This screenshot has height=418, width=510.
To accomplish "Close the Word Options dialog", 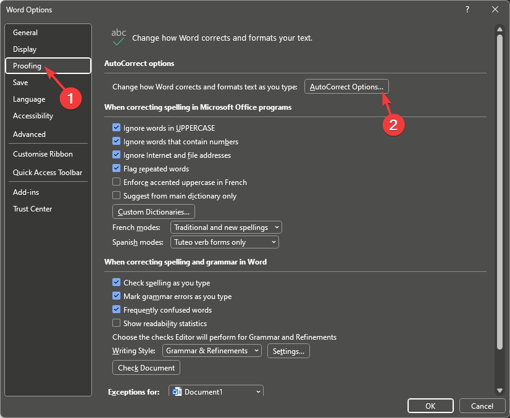I will pos(495,9).
